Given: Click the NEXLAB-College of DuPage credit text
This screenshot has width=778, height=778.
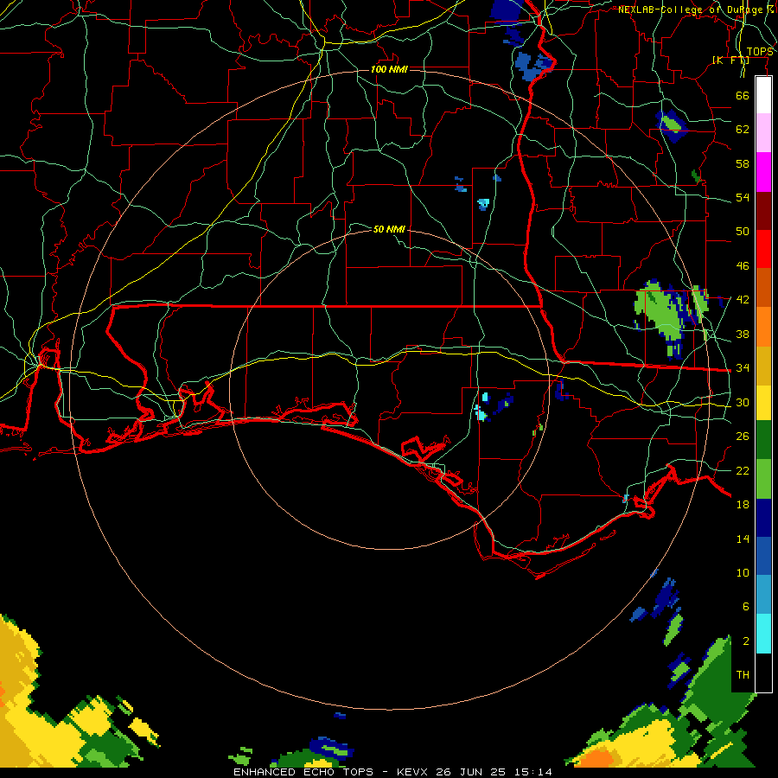Looking at the screenshot, I should pyautogui.click(x=695, y=10).
